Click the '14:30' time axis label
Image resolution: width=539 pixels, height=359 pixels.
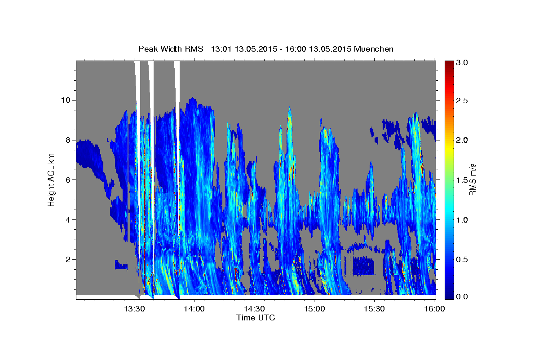point(254,309)
